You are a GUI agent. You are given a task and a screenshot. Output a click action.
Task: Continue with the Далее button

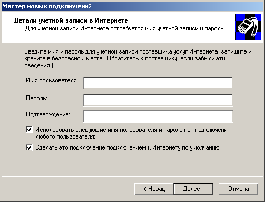coord(193,189)
